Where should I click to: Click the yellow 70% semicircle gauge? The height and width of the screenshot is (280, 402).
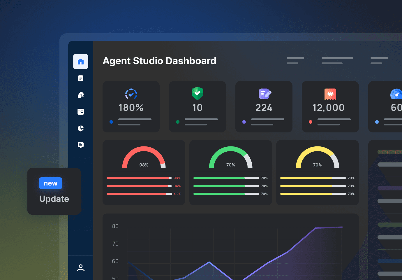[318, 157]
